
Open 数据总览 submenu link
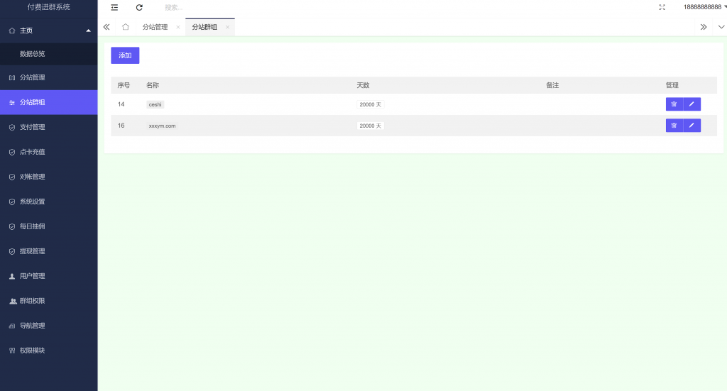(x=33, y=54)
